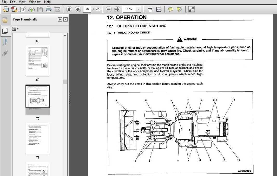Open the File menu
Image resolution: width=277 pixels, height=176 pixels.
pyautogui.click(x=4, y=2)
